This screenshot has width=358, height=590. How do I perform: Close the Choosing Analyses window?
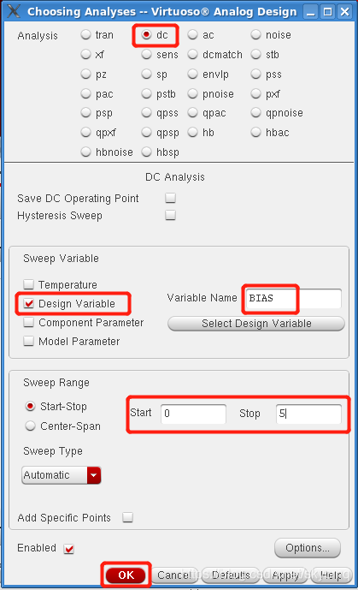tap(344, 12)
